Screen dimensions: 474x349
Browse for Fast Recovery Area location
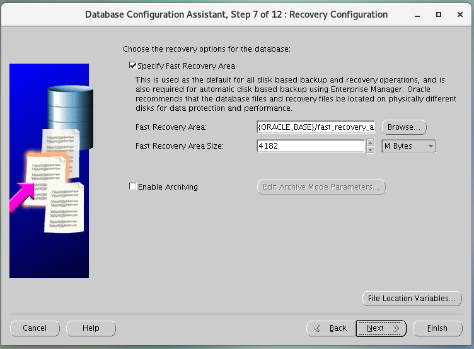click(x=404, y=127)
